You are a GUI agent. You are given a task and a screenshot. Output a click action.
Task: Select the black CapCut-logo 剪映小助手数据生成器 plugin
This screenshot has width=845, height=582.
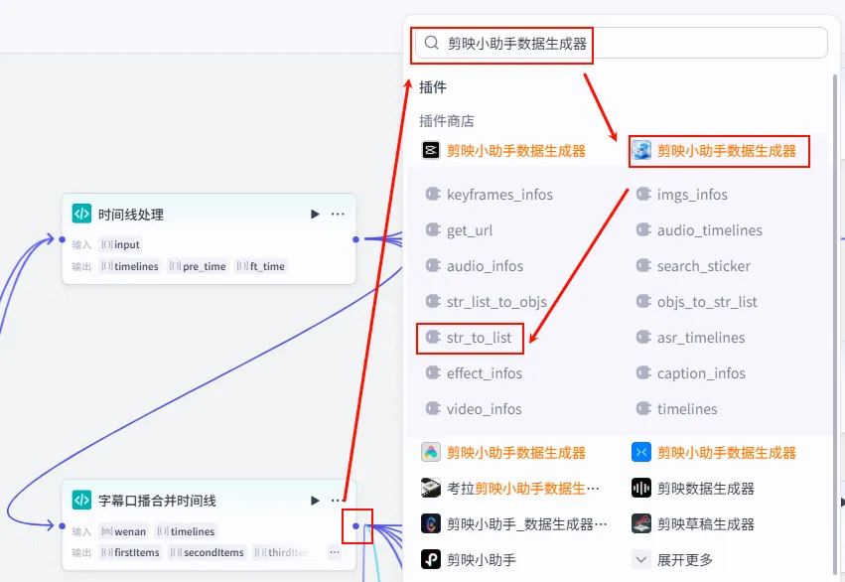click(x=503, y=150)
